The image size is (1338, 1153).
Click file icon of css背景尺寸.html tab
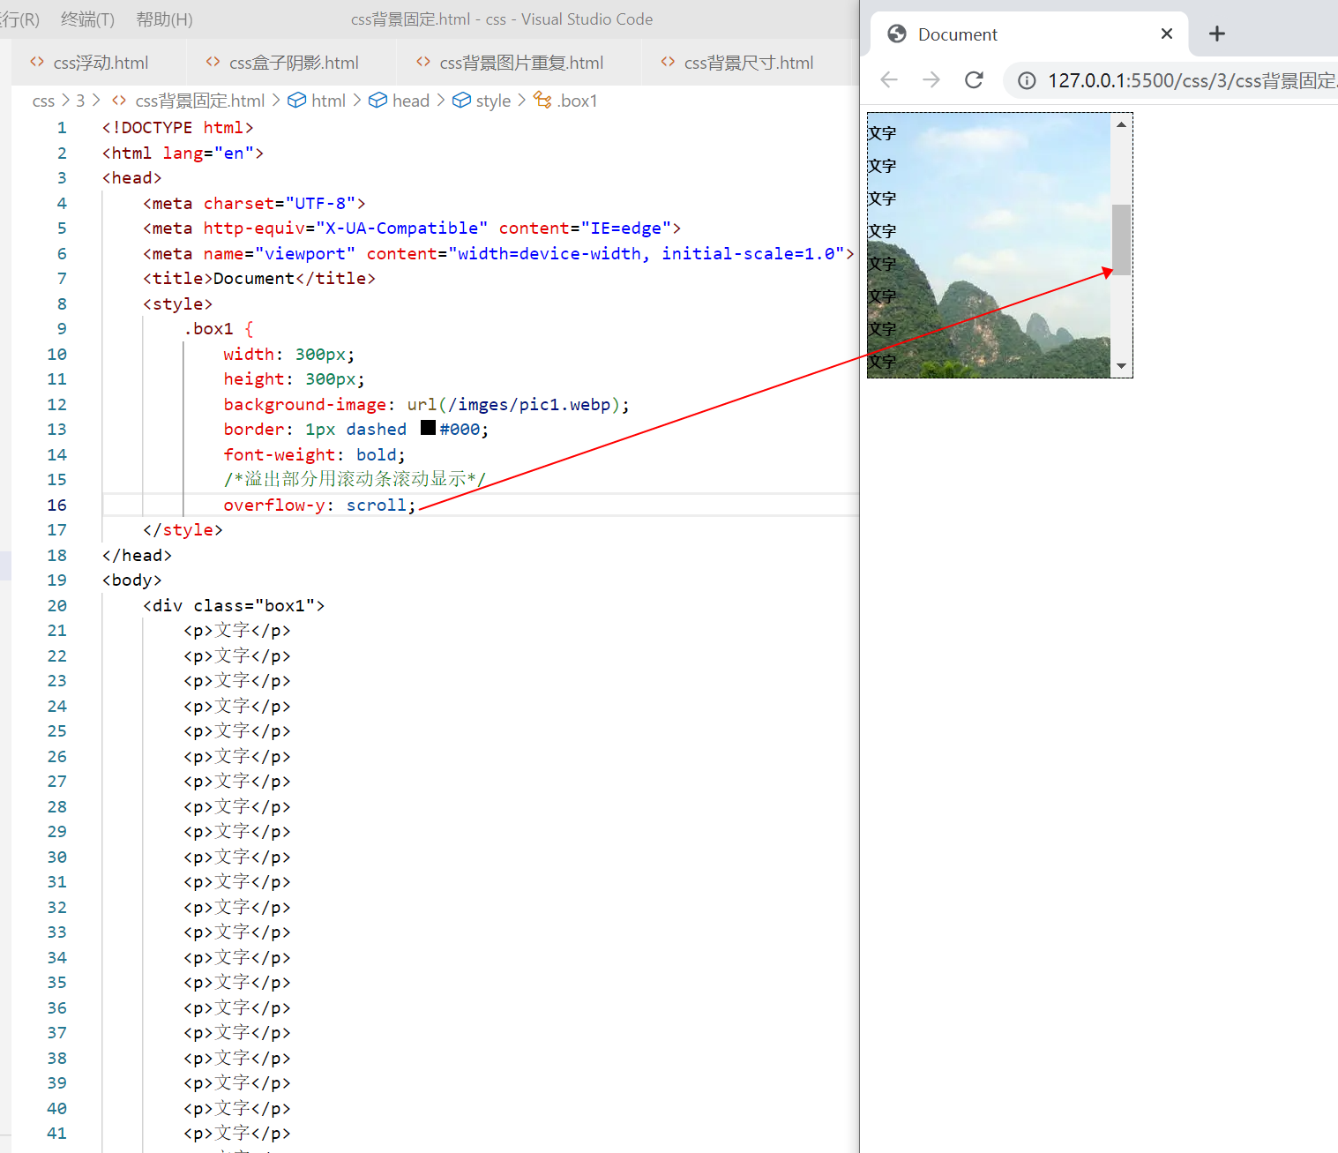coord(668,62)
